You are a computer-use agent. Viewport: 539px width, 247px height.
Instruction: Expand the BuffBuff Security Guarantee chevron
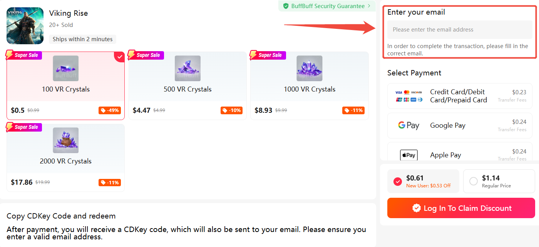tap(369, 6)
